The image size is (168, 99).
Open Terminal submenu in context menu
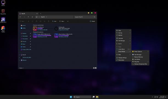click(123, 38)
